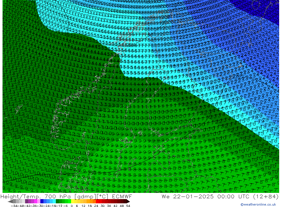This screenshot has width=282, height=207.
Task: Click the '(12+84)' forecast hour label
Action: (x=266, y=196)
